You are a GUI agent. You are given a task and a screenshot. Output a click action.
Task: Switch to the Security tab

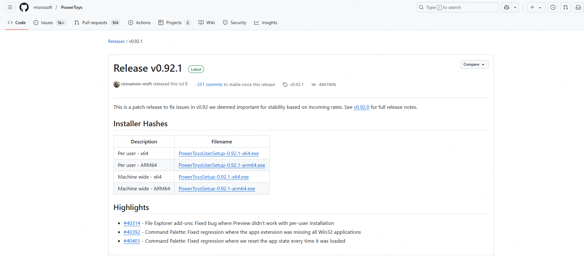coord(234,23)
